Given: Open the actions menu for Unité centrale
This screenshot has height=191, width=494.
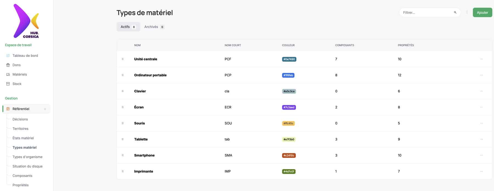Looking at the screenshot, I should [481, 59].
